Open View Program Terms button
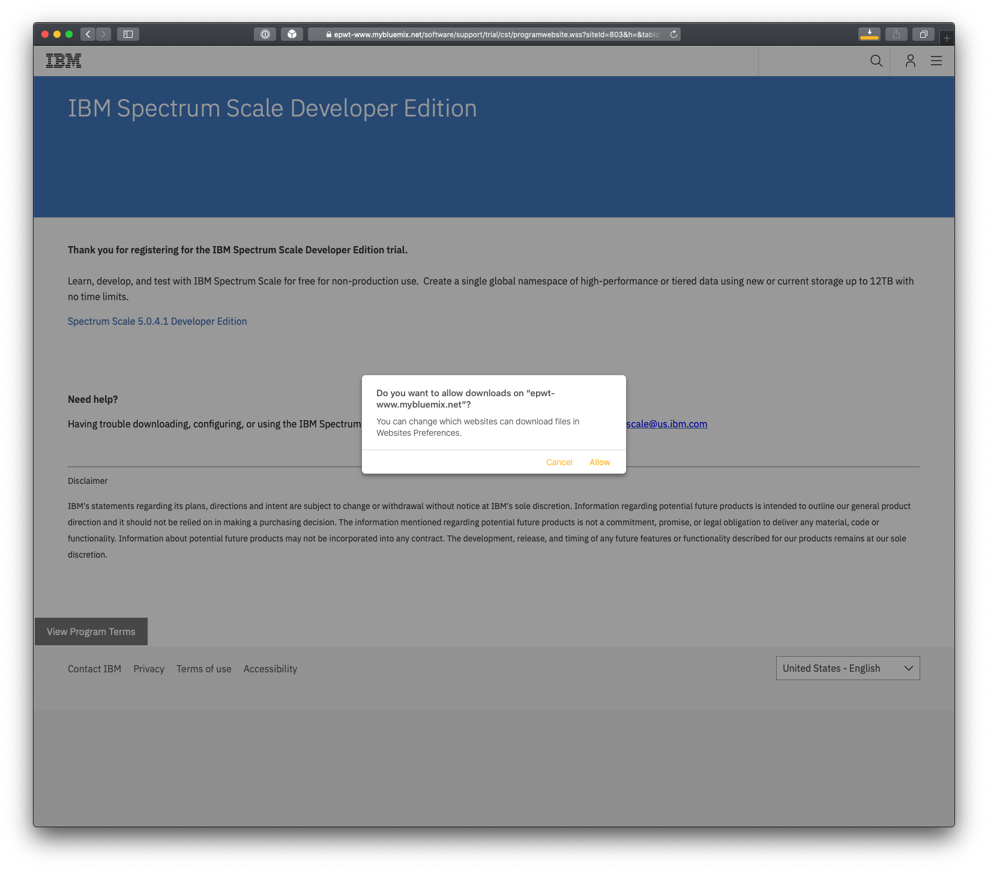The width and height of the screenshot is (988, 871). click(x=91, y=631)
